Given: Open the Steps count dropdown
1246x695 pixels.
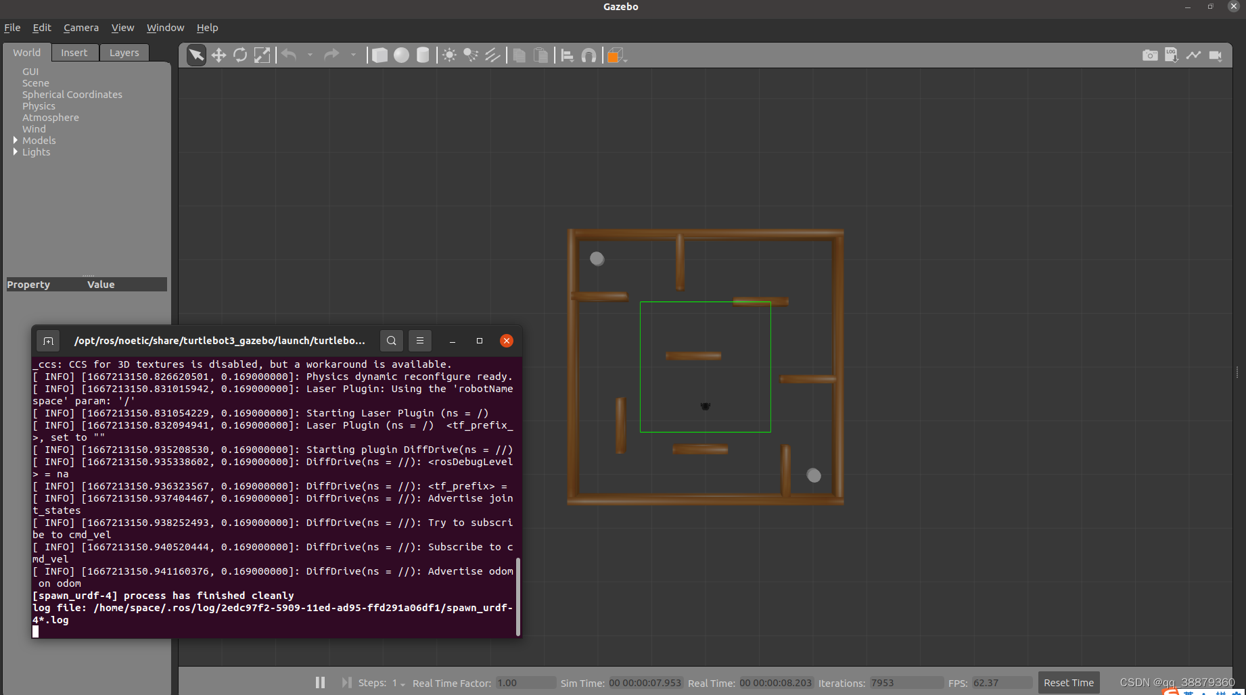Looking at the screenshot, I should click(398, 684).
